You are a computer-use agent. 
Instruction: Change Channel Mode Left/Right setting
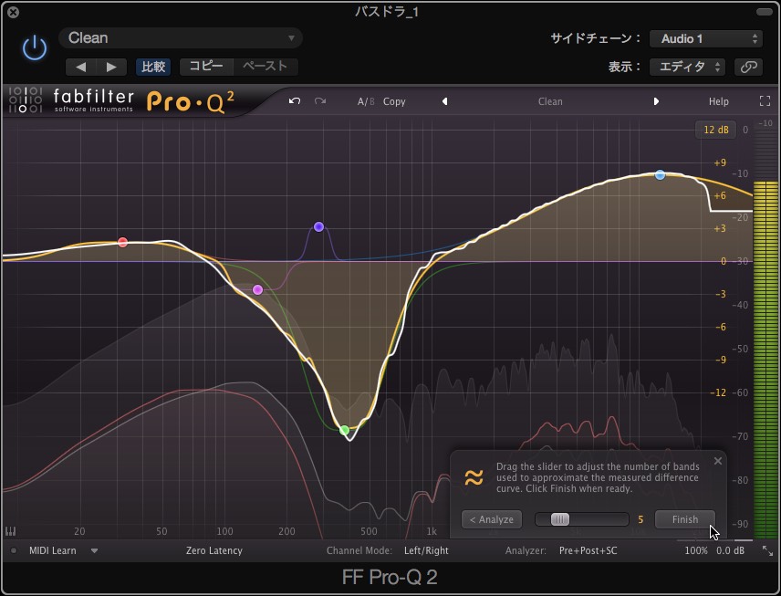coord(426,550)
